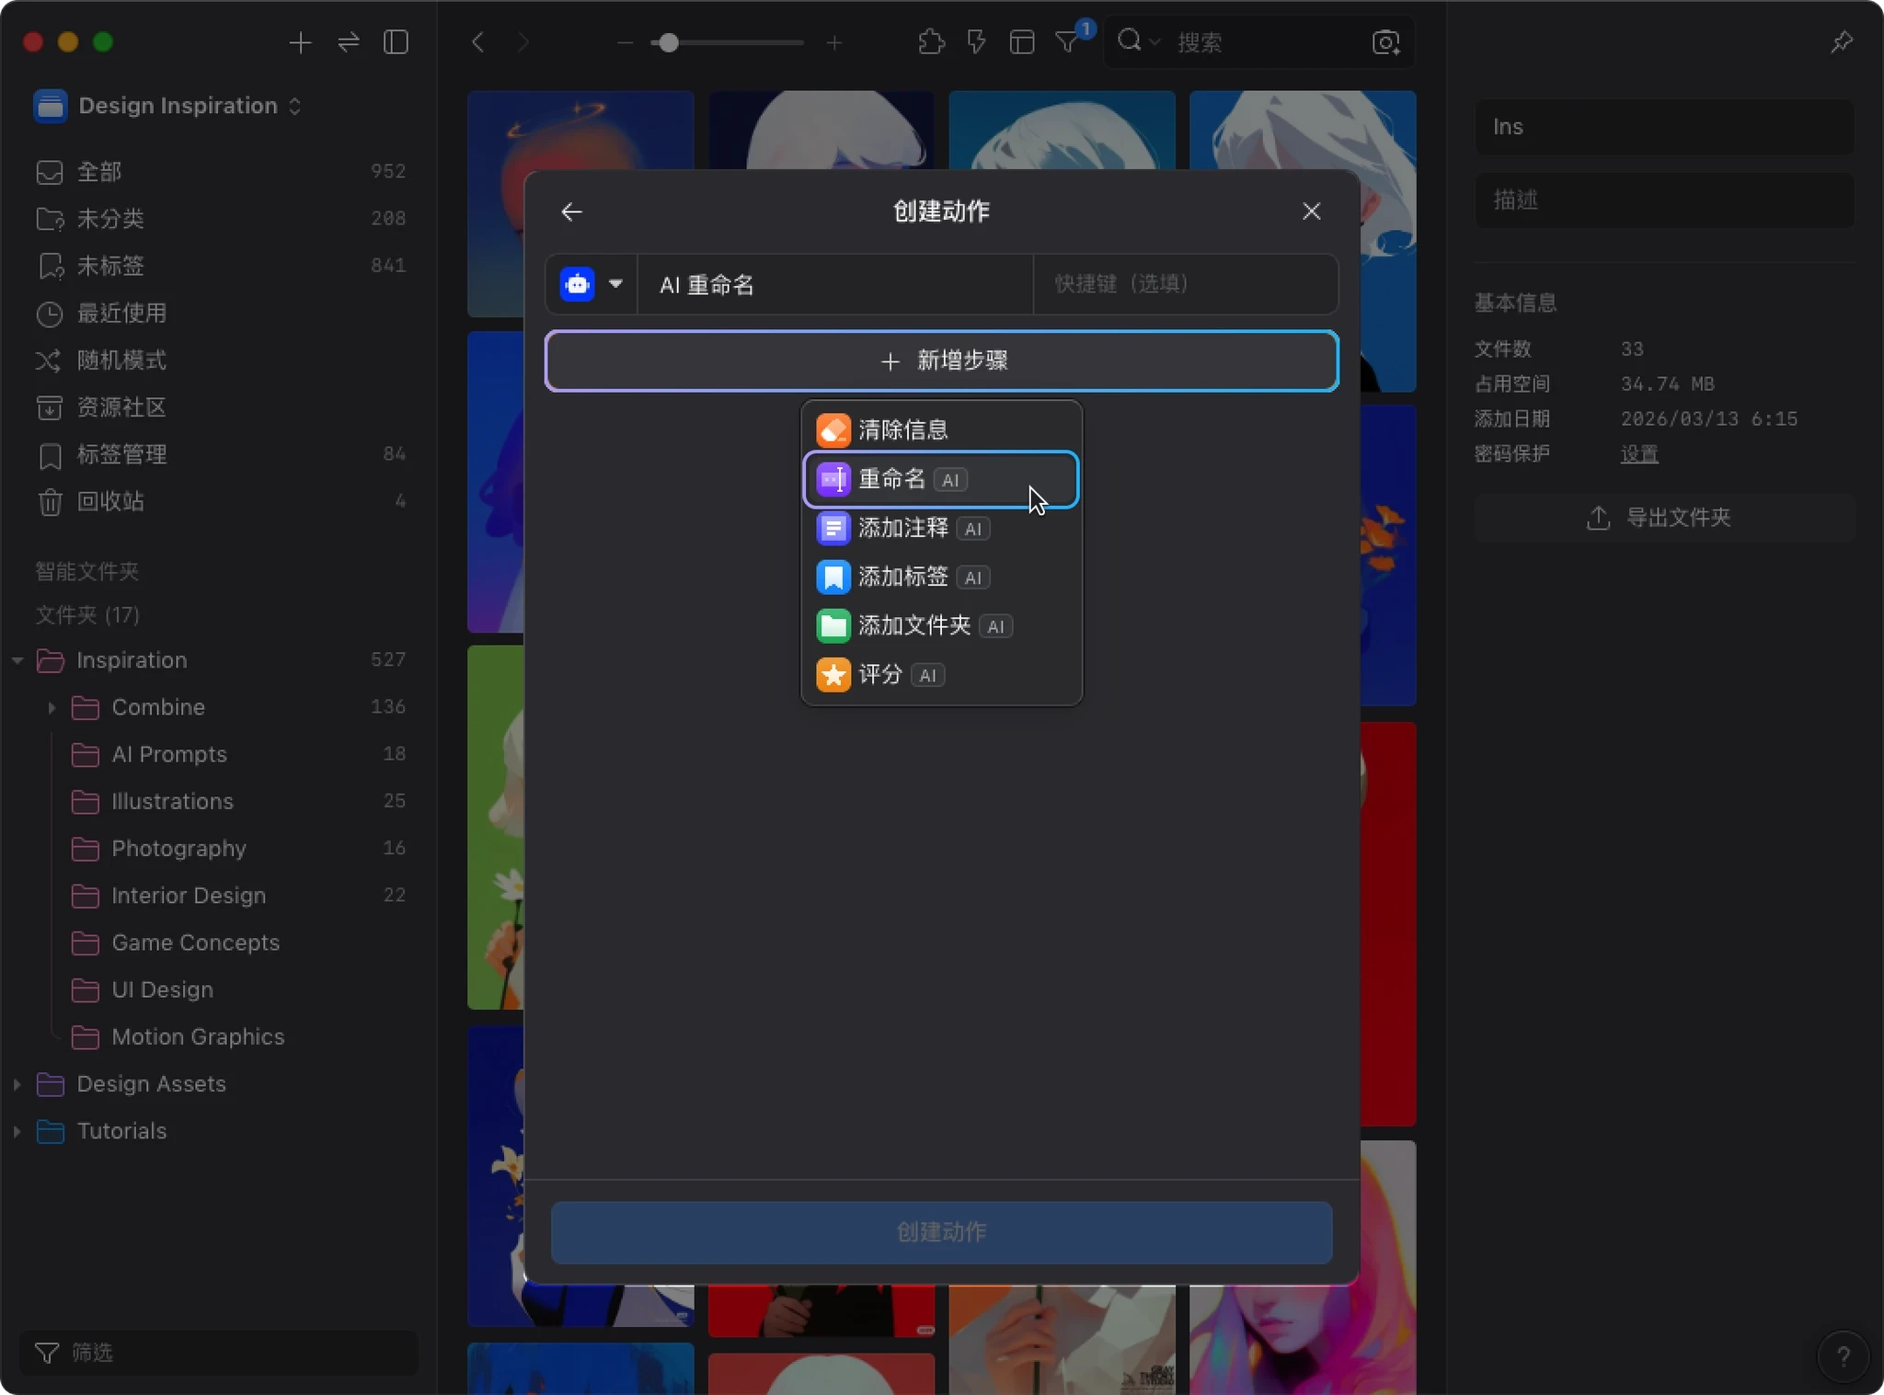Choose the 添加注释 AI step
This screenshot has width=1884, height=1395.
pyautogui.click(x=902, y=528)
